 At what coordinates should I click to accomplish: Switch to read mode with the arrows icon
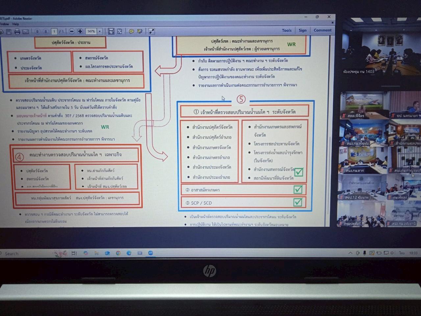click(x=152, y=31)
